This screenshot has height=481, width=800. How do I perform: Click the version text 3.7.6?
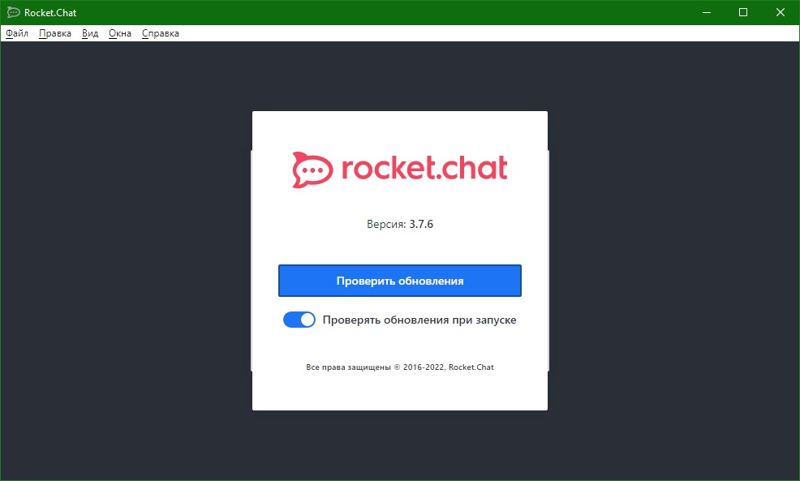pyautogui.click(x=421, y=224)
